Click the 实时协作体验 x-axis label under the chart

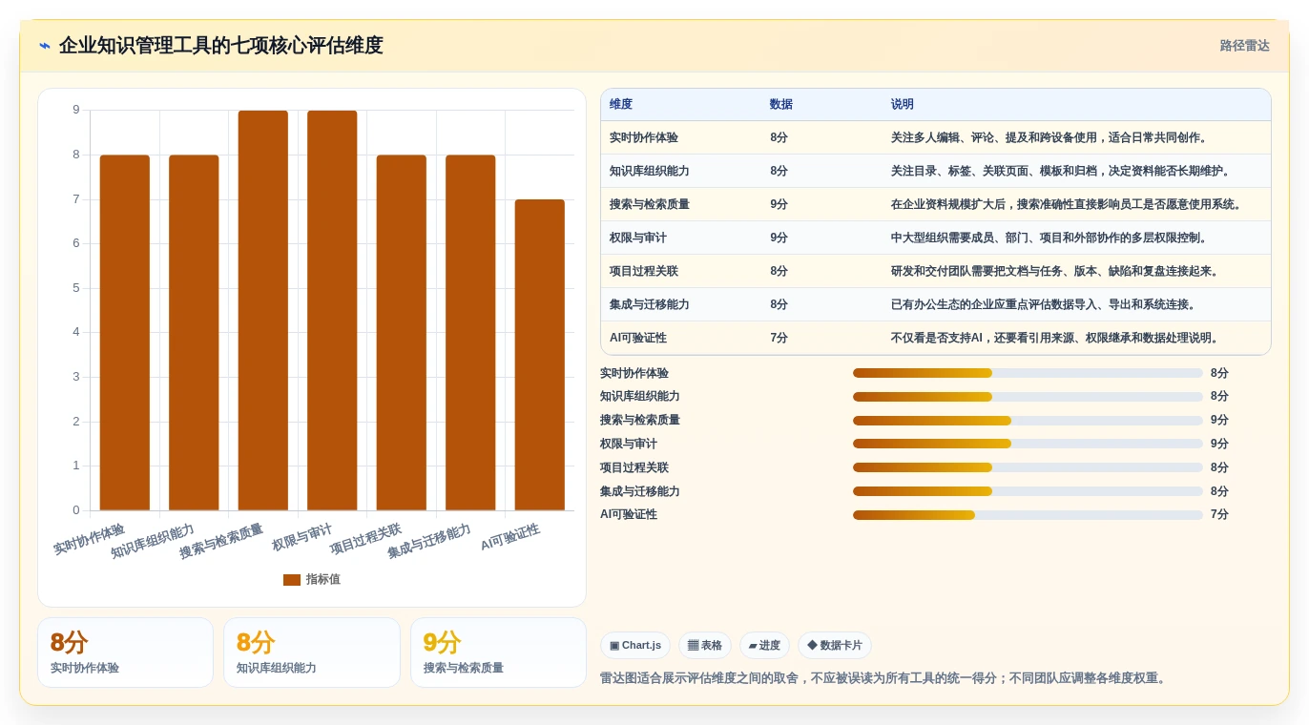pyautogui.click(x=89, y=539)
